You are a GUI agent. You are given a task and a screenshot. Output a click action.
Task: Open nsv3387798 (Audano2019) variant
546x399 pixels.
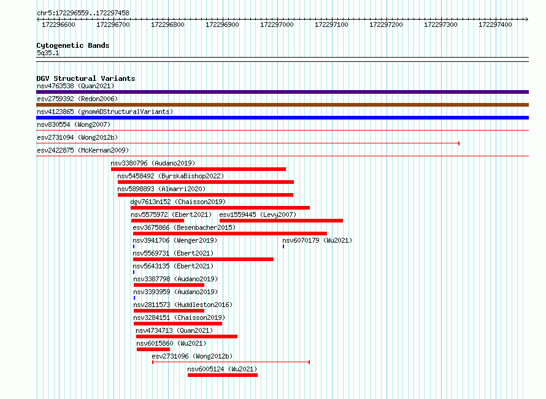tap(175, 279)
